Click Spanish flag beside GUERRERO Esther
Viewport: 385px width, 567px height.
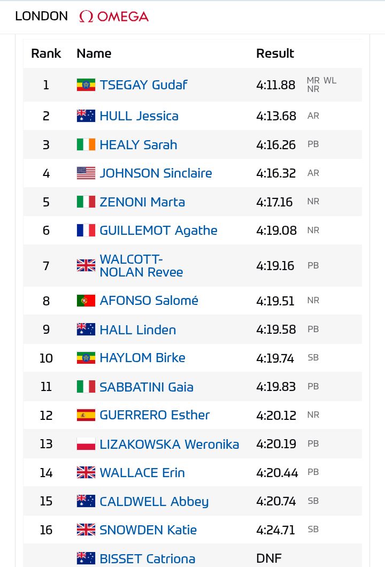(x=86, y=415)
